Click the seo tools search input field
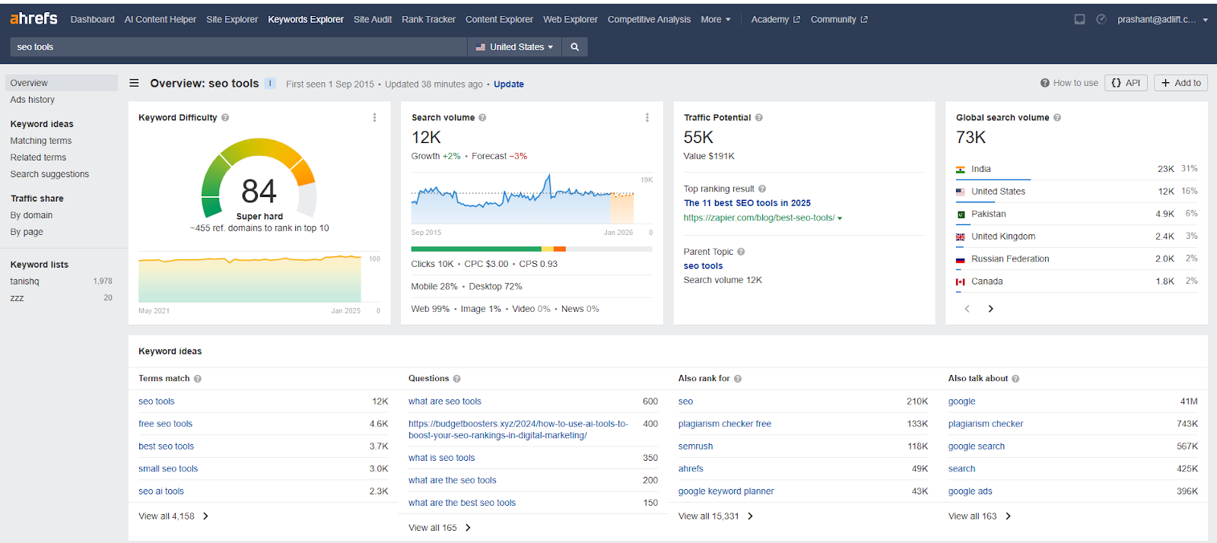Viewport: 1217px width, 543px height. [238, 47]
